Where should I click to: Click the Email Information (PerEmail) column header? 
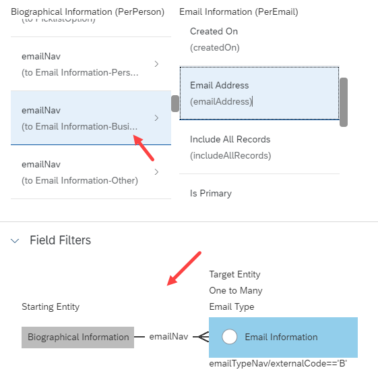(x=239, y=12)
